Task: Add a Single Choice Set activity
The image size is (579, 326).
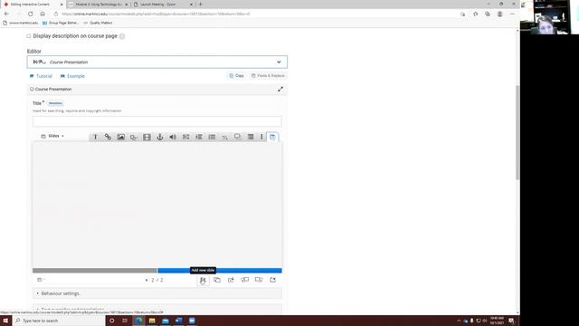Action: [199, 137]
